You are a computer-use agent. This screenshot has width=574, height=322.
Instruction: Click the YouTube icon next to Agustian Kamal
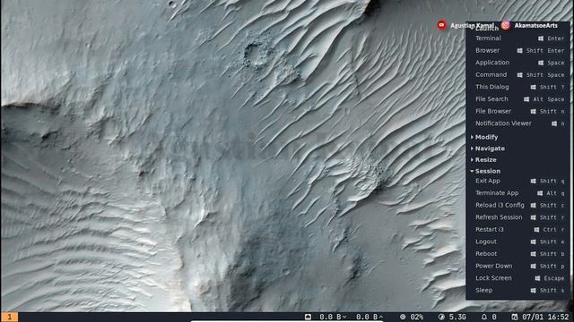coord(442,25)
